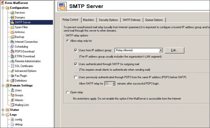
Task: Click the Status folder icon
Action: (7, 110)
